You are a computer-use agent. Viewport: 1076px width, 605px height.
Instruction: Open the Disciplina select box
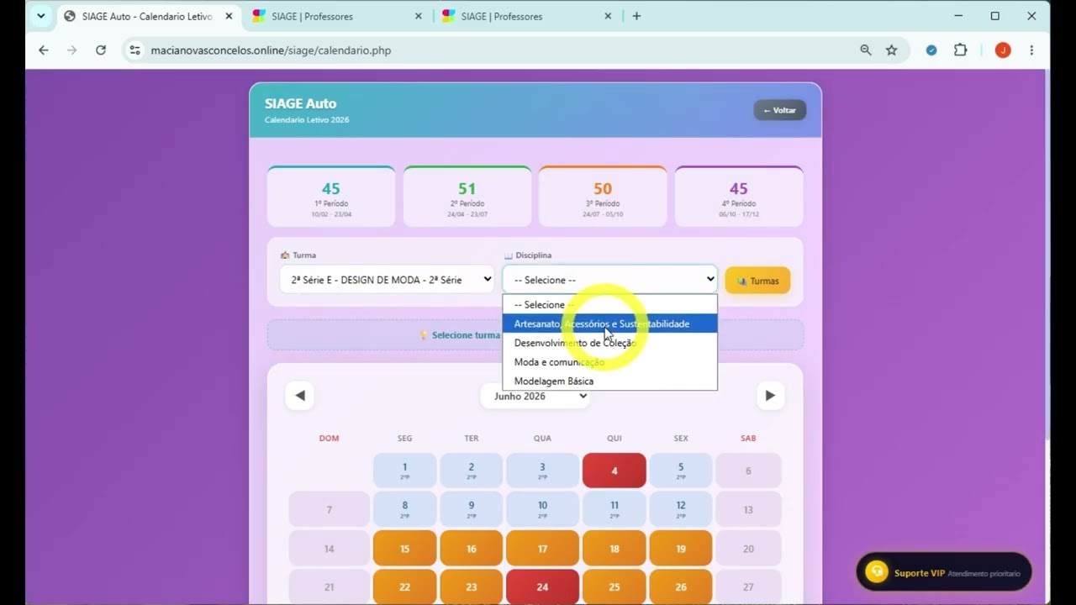[609, 280]
